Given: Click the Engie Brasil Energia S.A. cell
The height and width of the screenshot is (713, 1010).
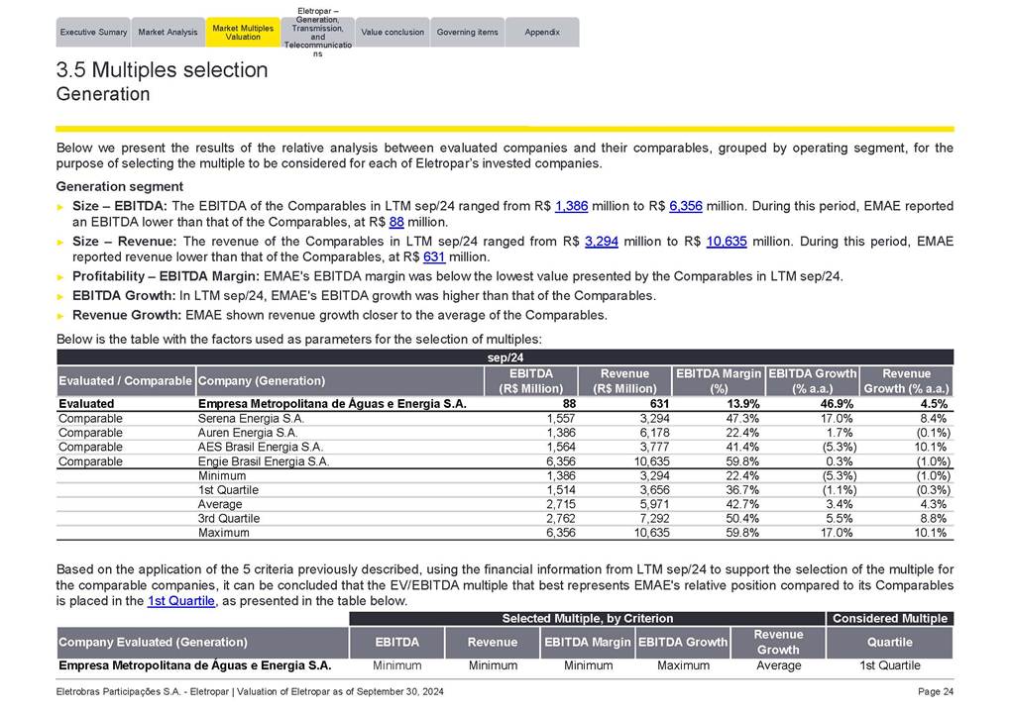Looking at the screenshot, I should tap(263, 461).
